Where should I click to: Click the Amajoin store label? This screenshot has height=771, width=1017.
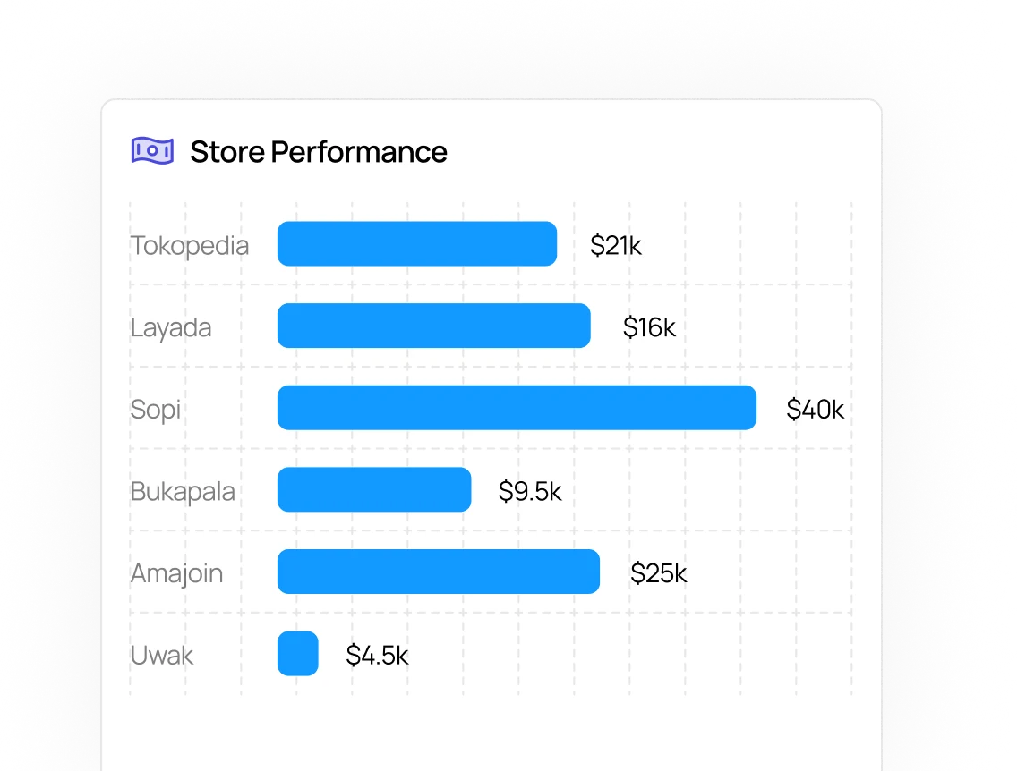(x=176, y=573)
